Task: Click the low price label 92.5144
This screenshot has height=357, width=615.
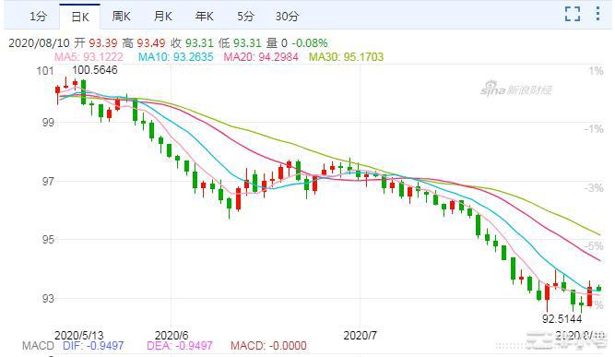Action: [562, 318]
